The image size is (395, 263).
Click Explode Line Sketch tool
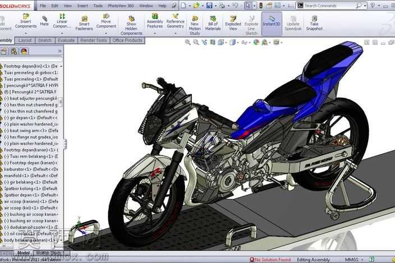click(x=251, y=25)
